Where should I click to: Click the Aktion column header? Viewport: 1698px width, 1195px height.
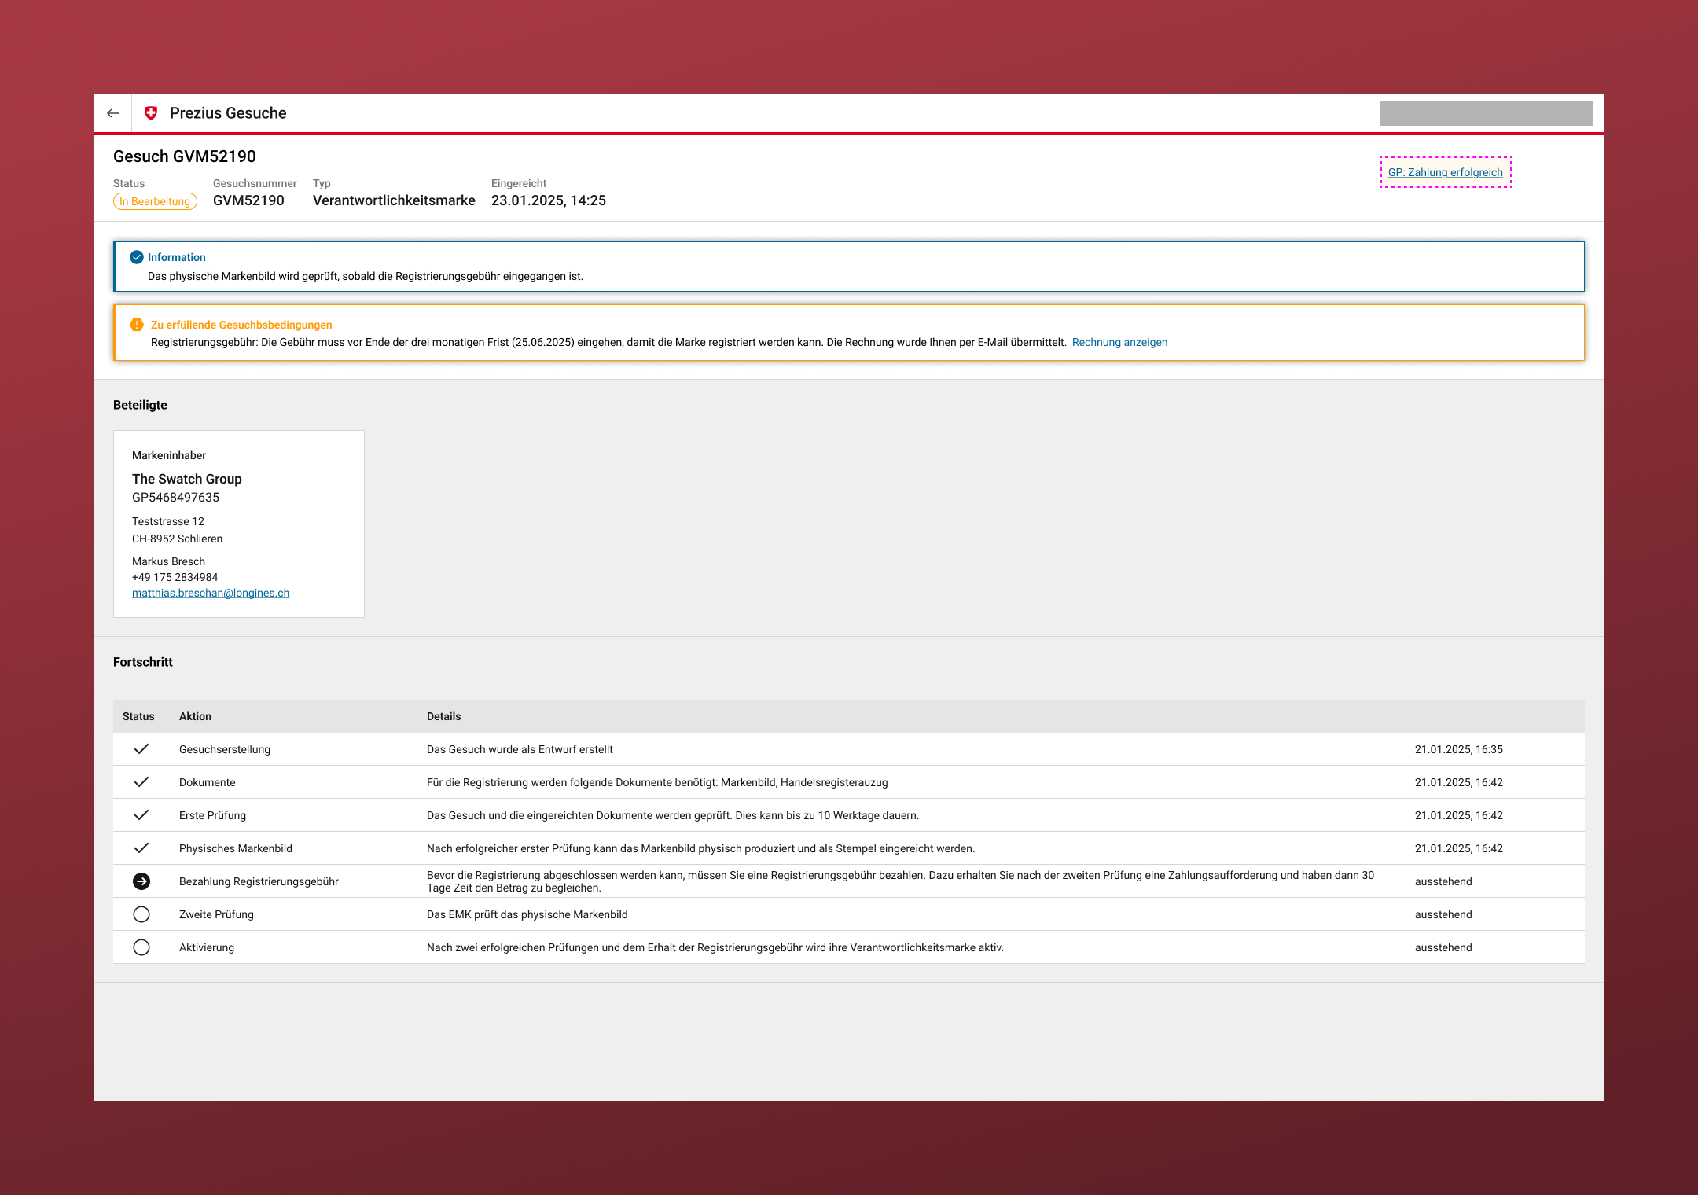[195, 716]
